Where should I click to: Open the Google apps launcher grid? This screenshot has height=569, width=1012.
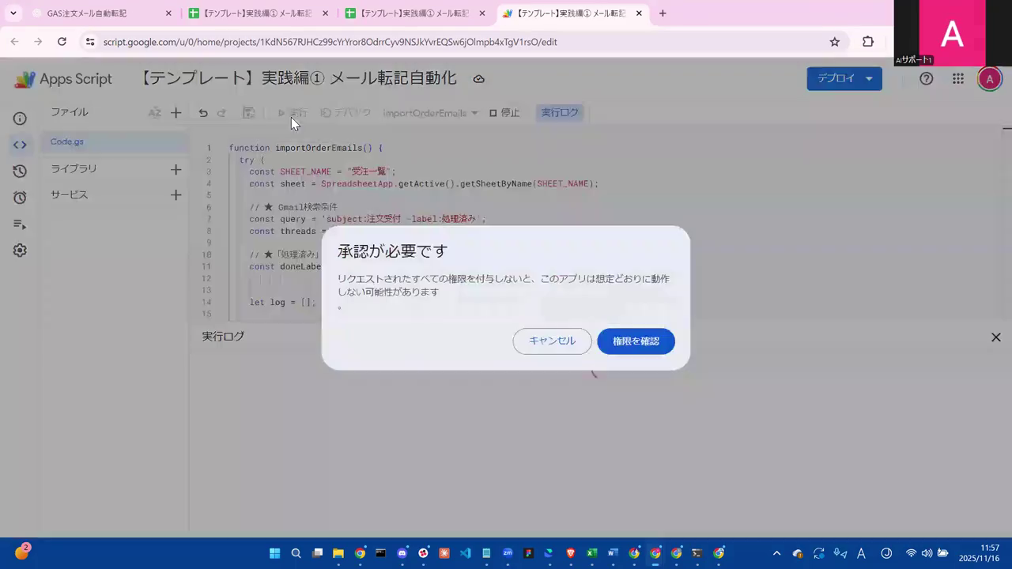point(957,78)
